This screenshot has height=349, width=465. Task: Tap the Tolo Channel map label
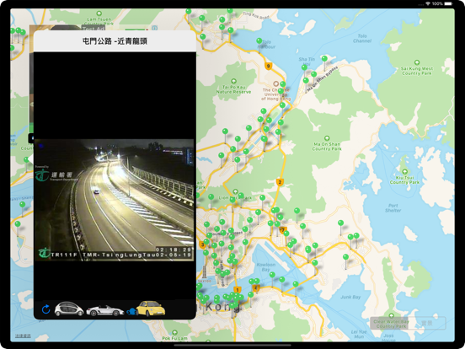pyautogui.click(x=362, y=38)
